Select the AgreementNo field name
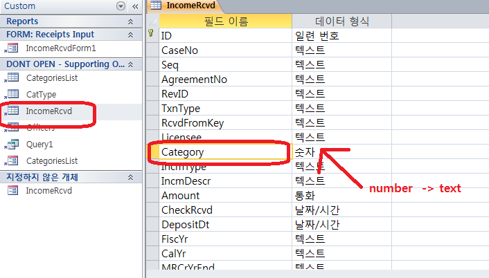 tap(226, 80)
